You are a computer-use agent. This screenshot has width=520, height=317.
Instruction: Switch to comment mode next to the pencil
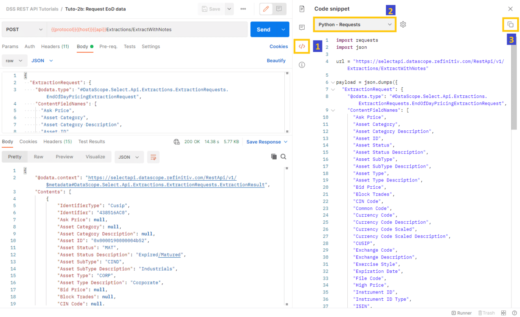[x=279, y=9]
